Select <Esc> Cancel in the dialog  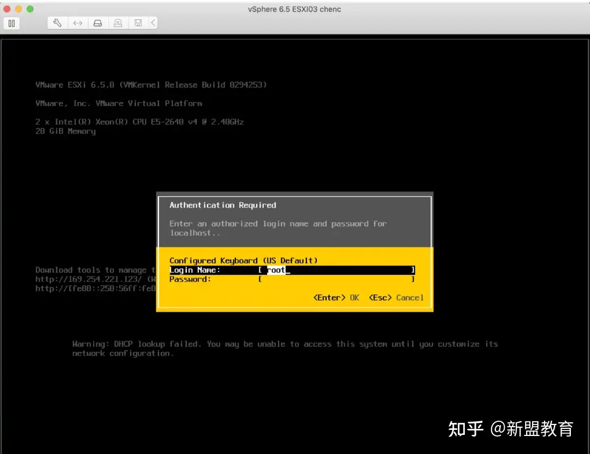point(396,298)
